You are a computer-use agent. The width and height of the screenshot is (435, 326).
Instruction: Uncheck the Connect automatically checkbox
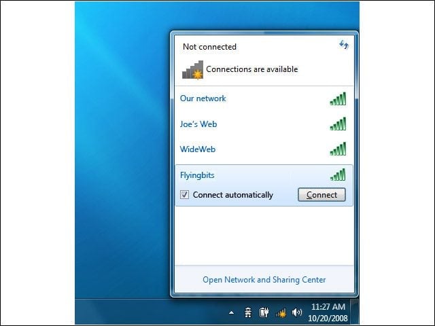pyautogui.click(x=184, y=195)
